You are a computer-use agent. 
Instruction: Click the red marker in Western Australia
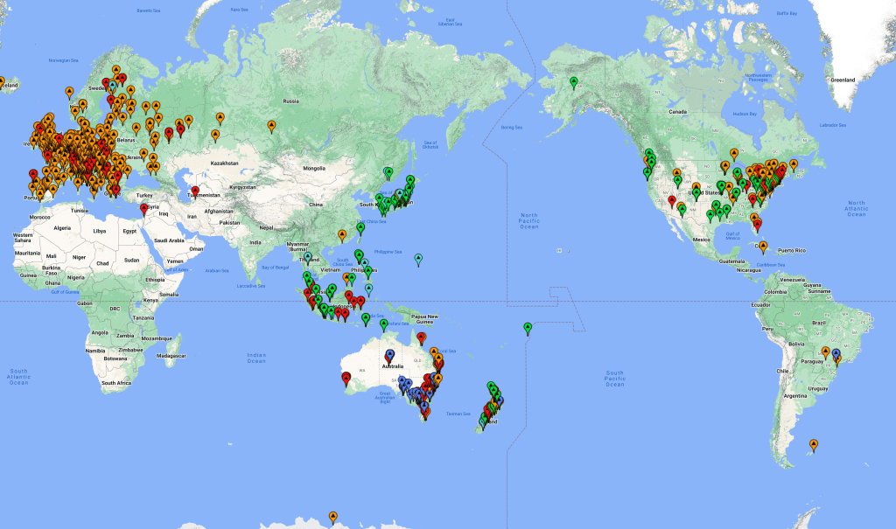[x=346, y=378]
